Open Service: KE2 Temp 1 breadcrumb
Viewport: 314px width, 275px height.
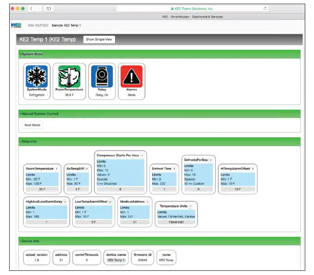[66, 25]
